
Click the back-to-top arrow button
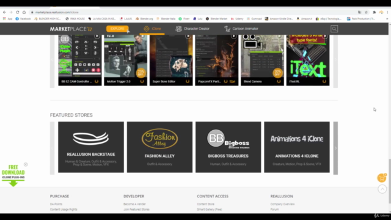pyautogui.click(x=382, y=189)
